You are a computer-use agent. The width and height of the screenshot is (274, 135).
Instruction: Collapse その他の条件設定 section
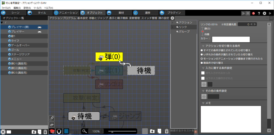(x=203, y=91)
